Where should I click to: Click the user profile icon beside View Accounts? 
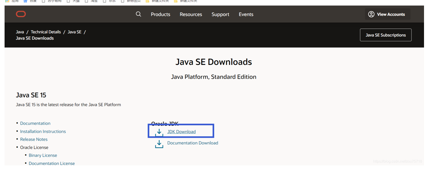click(371, 14)
